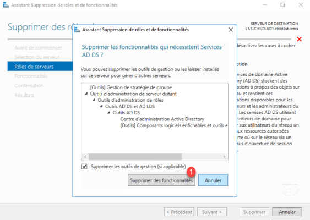Click the red X error icon
Viewport: 310px width, 220px height.
coord(300,39)
